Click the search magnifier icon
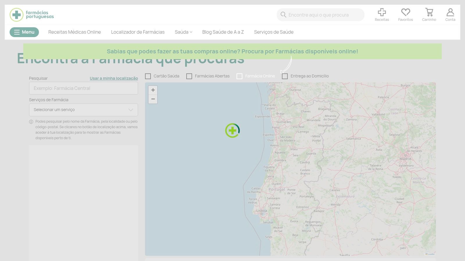The image size is (465, 261). point(283,14)
